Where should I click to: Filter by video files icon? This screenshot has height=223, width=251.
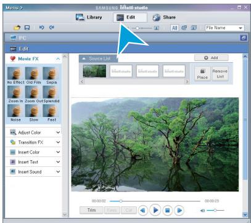pos(184,28)
